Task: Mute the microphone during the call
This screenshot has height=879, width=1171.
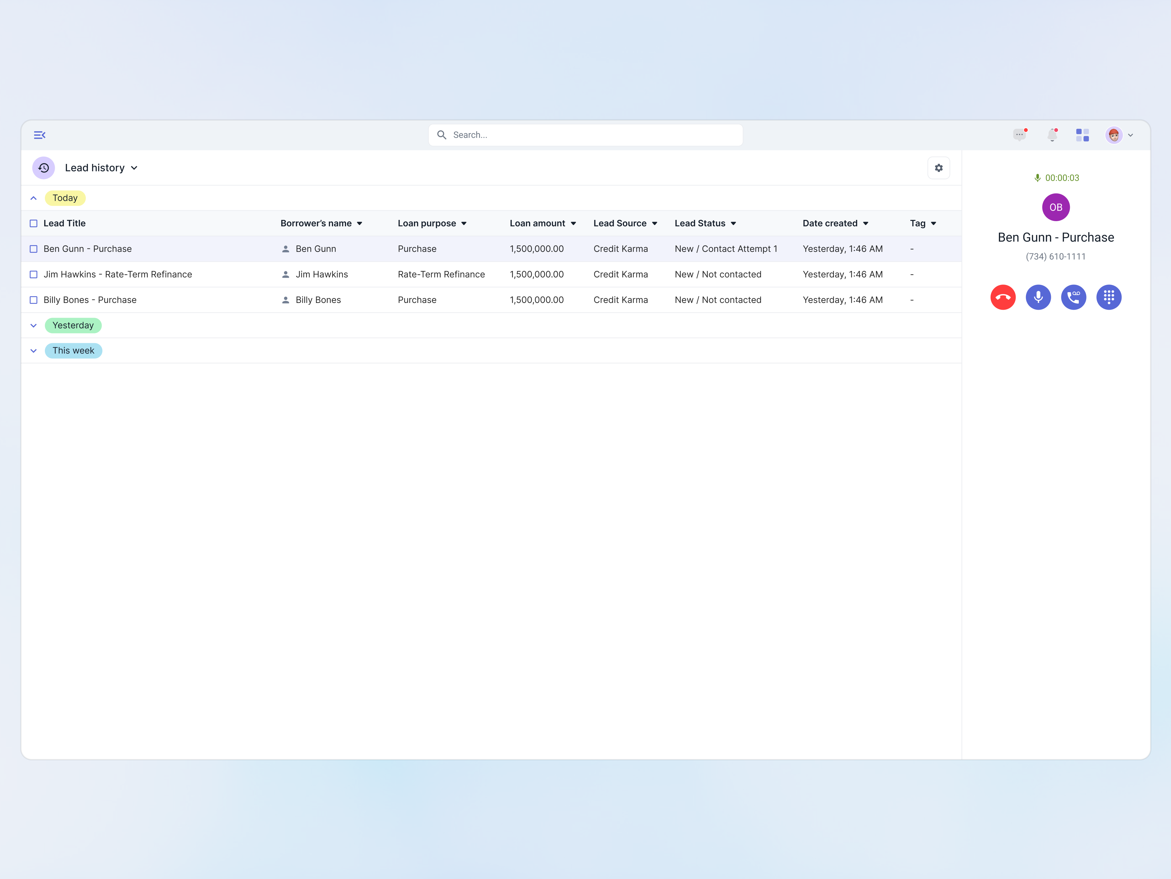Action: 1038,297
